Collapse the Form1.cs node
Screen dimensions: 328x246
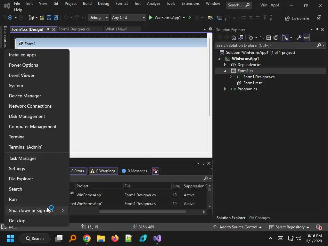coord(225,71)
